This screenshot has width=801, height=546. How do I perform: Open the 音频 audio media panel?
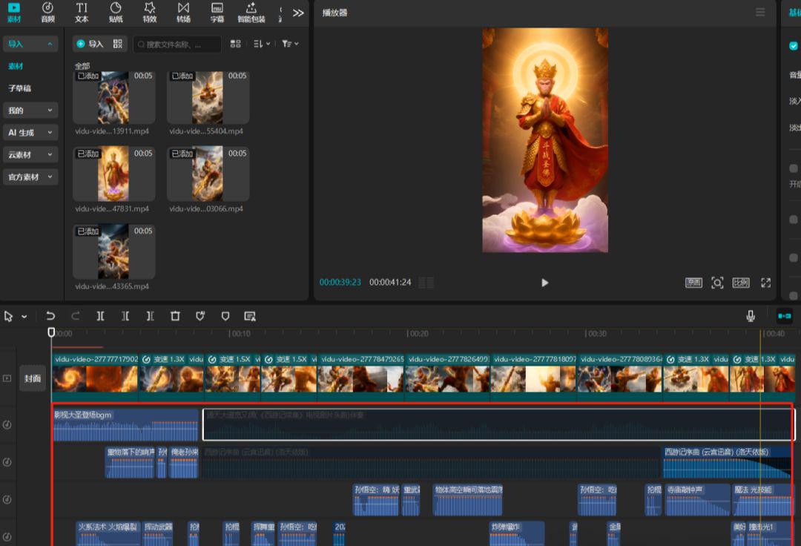tap(47, 13)
